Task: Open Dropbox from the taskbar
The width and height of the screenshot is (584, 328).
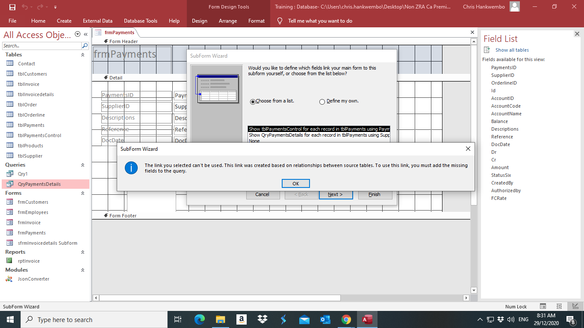Action: coord(263,319)
